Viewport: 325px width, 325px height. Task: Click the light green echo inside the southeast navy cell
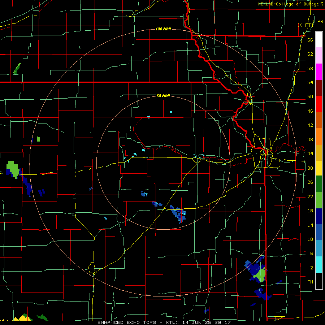pyautogui.click(x=260, y=275)
